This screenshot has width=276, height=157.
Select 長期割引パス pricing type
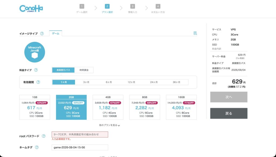click(x=63, y=70)
